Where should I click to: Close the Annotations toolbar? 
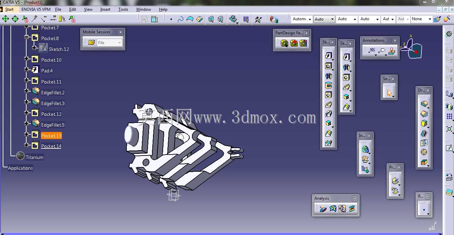point(395,41)
